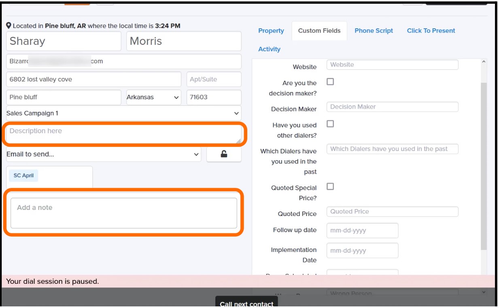Image resolution: width=499 pixels, height=308 pixels.
Task: Click the local time text '3:24 PM'
Action: point(168,26)
